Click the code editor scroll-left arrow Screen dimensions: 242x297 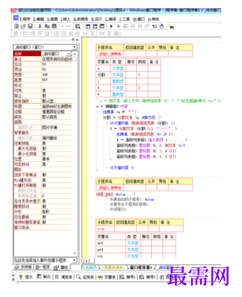pos(86,261)
